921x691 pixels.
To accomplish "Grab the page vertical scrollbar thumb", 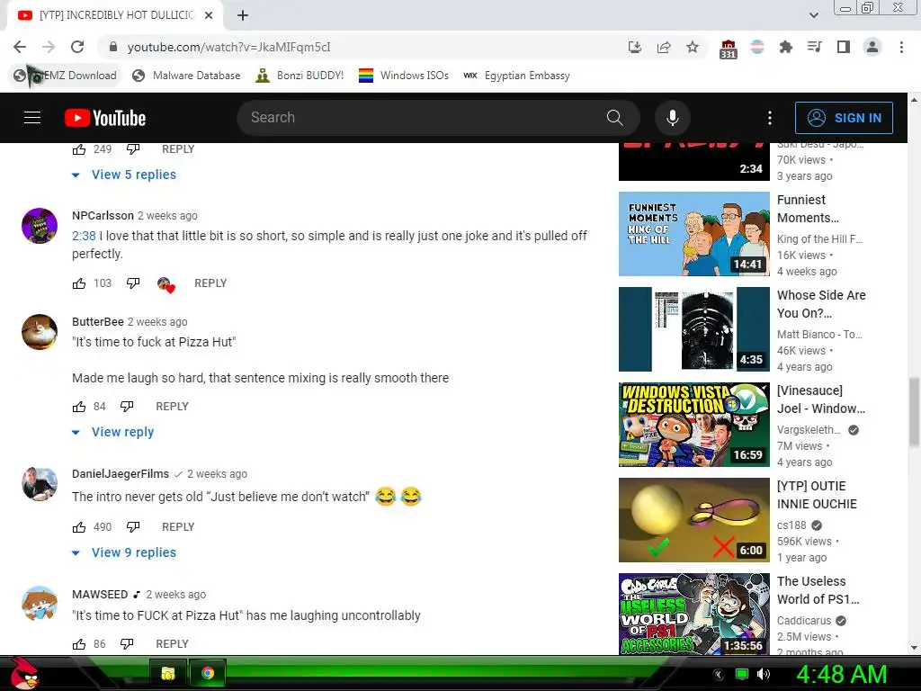I will tap(914, 411).
